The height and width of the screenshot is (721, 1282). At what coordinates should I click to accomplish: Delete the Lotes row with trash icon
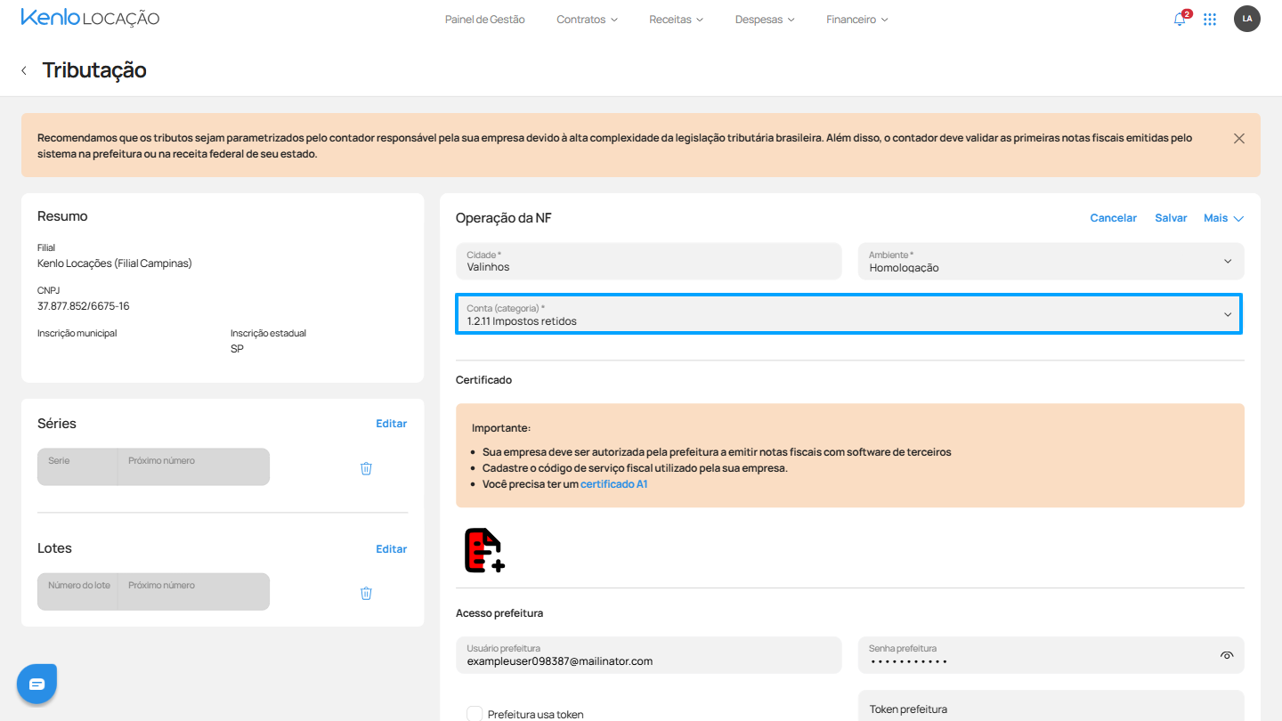(x=366, y=593)
